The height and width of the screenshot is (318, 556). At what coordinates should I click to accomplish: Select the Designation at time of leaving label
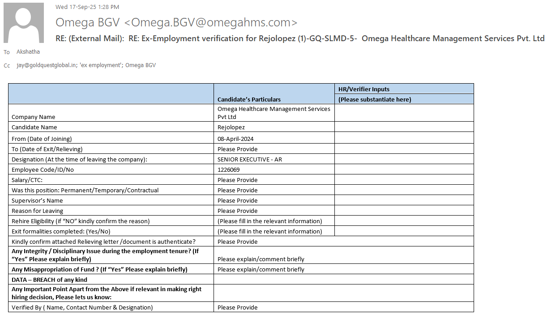coord(79,159)
